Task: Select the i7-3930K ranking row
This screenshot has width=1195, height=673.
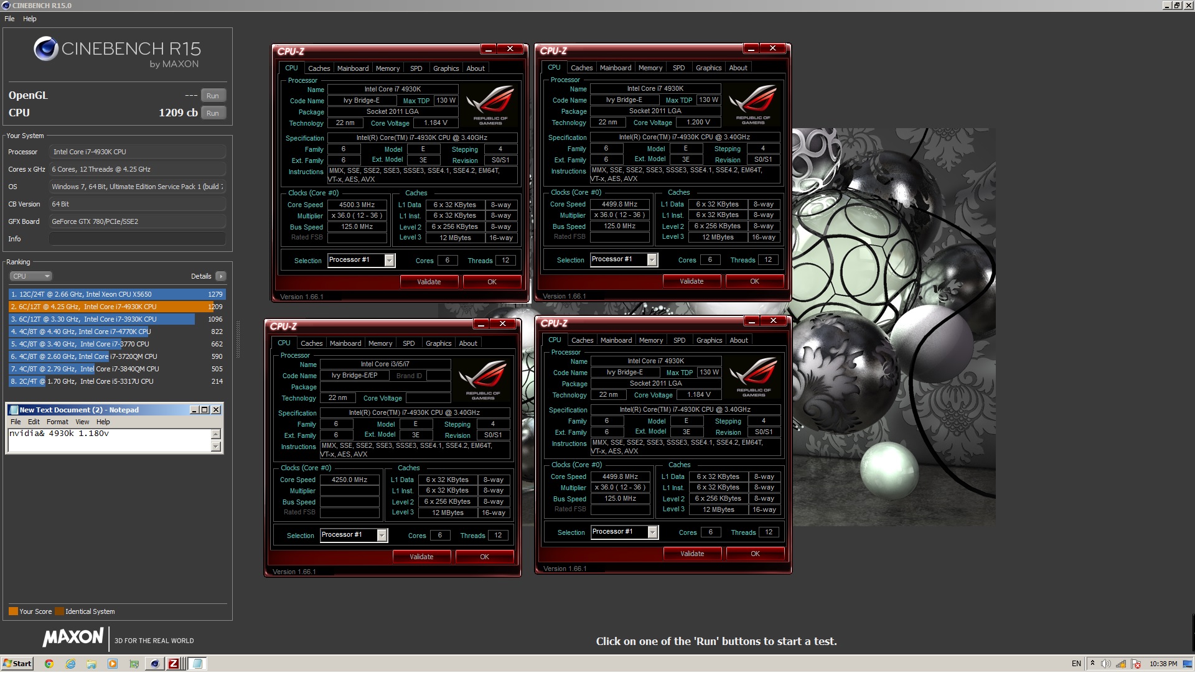Action: click(117, 320)
